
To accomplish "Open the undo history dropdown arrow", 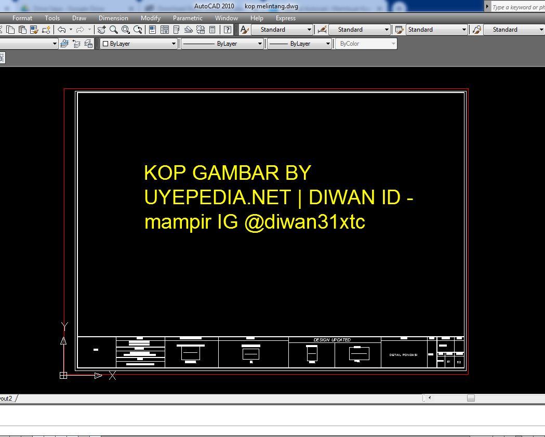I will 71,30.
